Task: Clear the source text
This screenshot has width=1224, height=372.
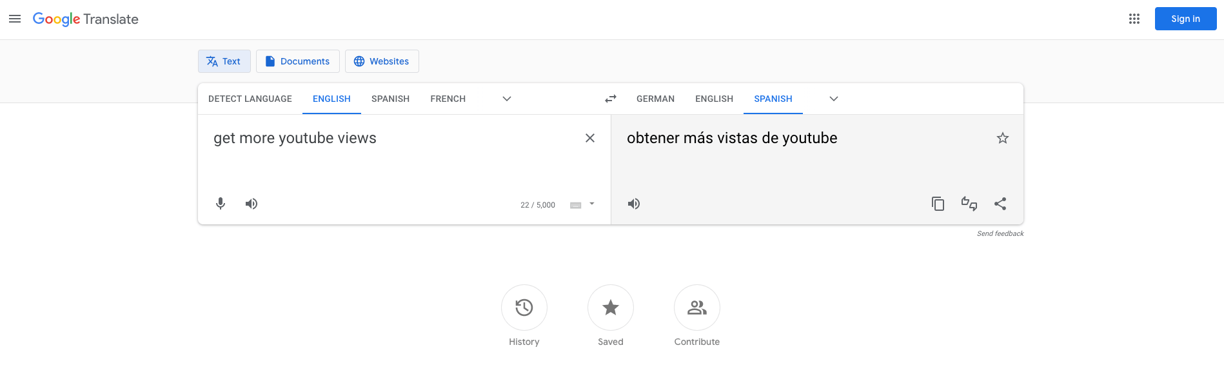Action: point(589,138)
